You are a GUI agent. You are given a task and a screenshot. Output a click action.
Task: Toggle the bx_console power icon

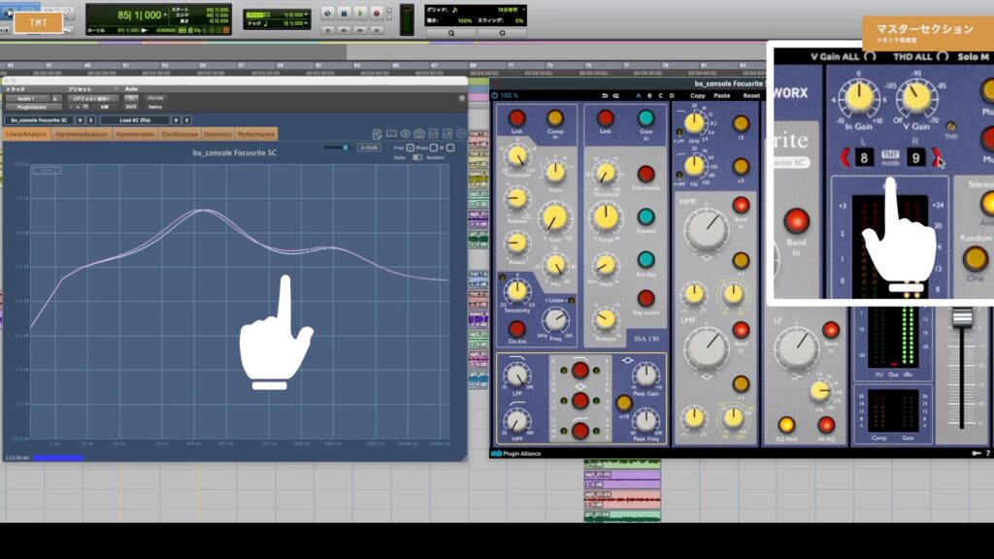(494, 96)
